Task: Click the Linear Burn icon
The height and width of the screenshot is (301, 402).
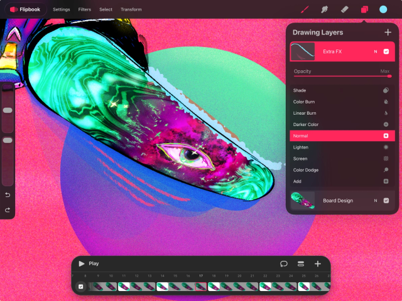Action: [386, 113]
